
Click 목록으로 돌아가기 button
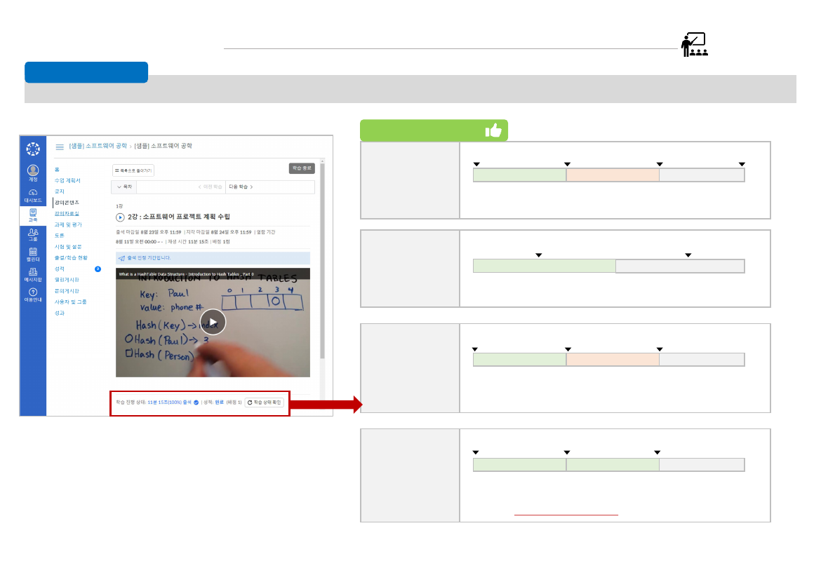(133, 170)
